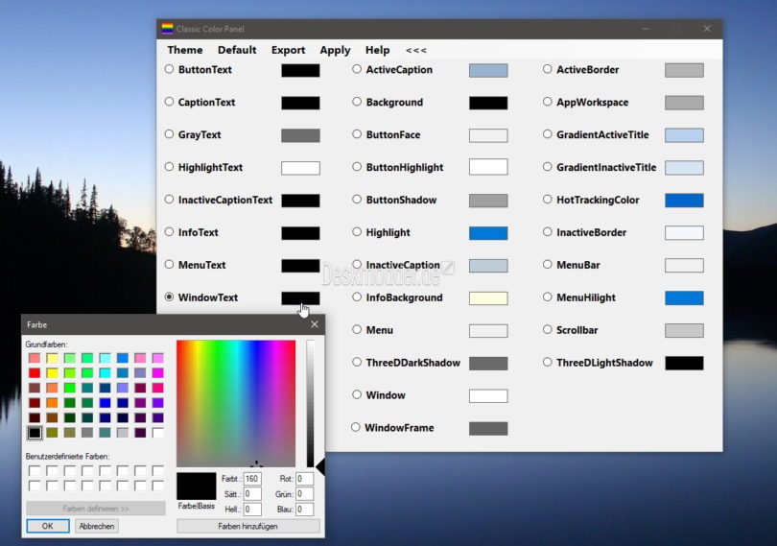This screenshot has height=546, width=777.
Task: Confirm the color with the OK button
Action: [x=48, y=526]
